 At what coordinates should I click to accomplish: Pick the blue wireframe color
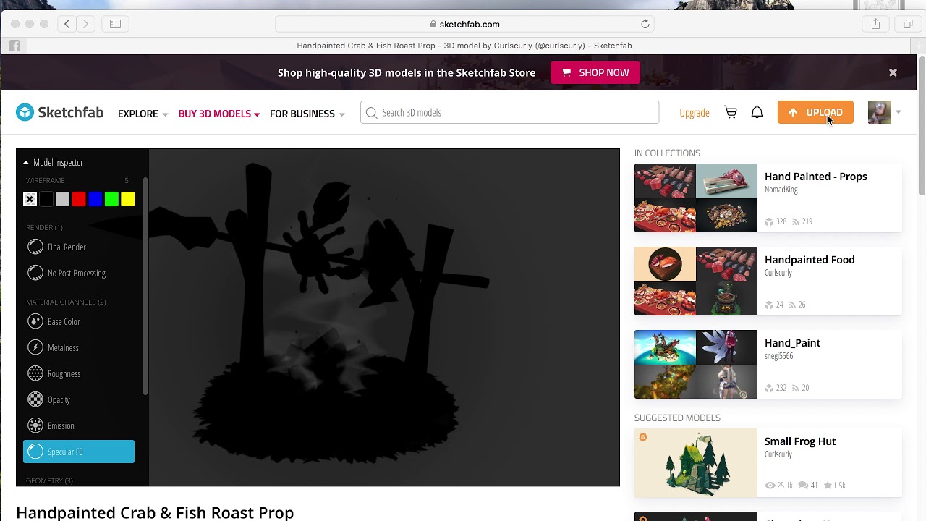pyautogui.click(x=95, y=199)
